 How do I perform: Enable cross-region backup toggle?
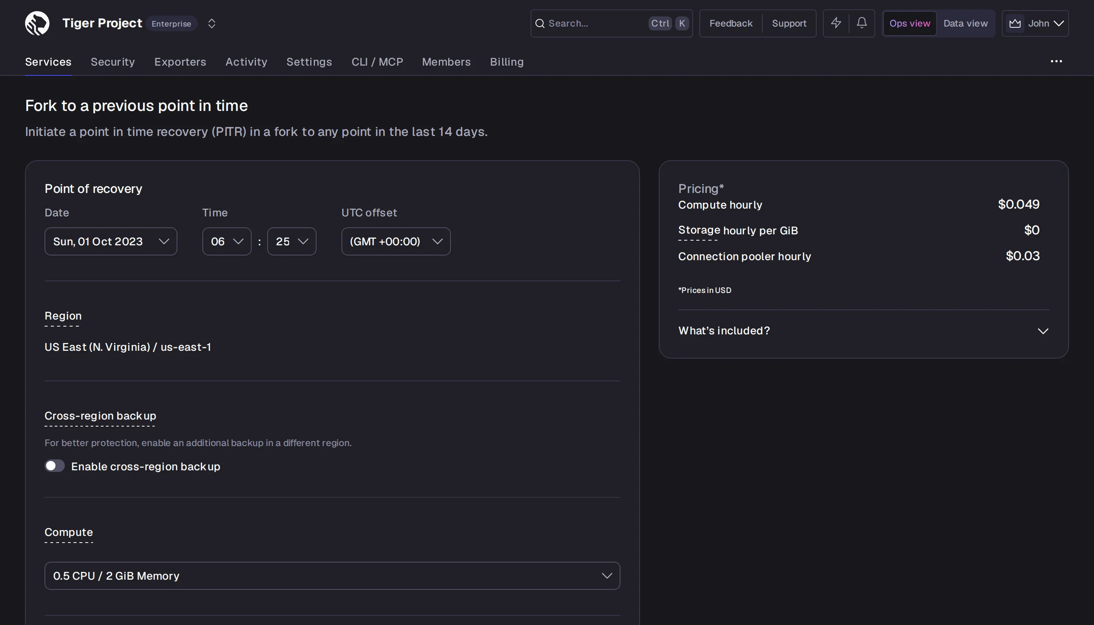tap(55, 466)
